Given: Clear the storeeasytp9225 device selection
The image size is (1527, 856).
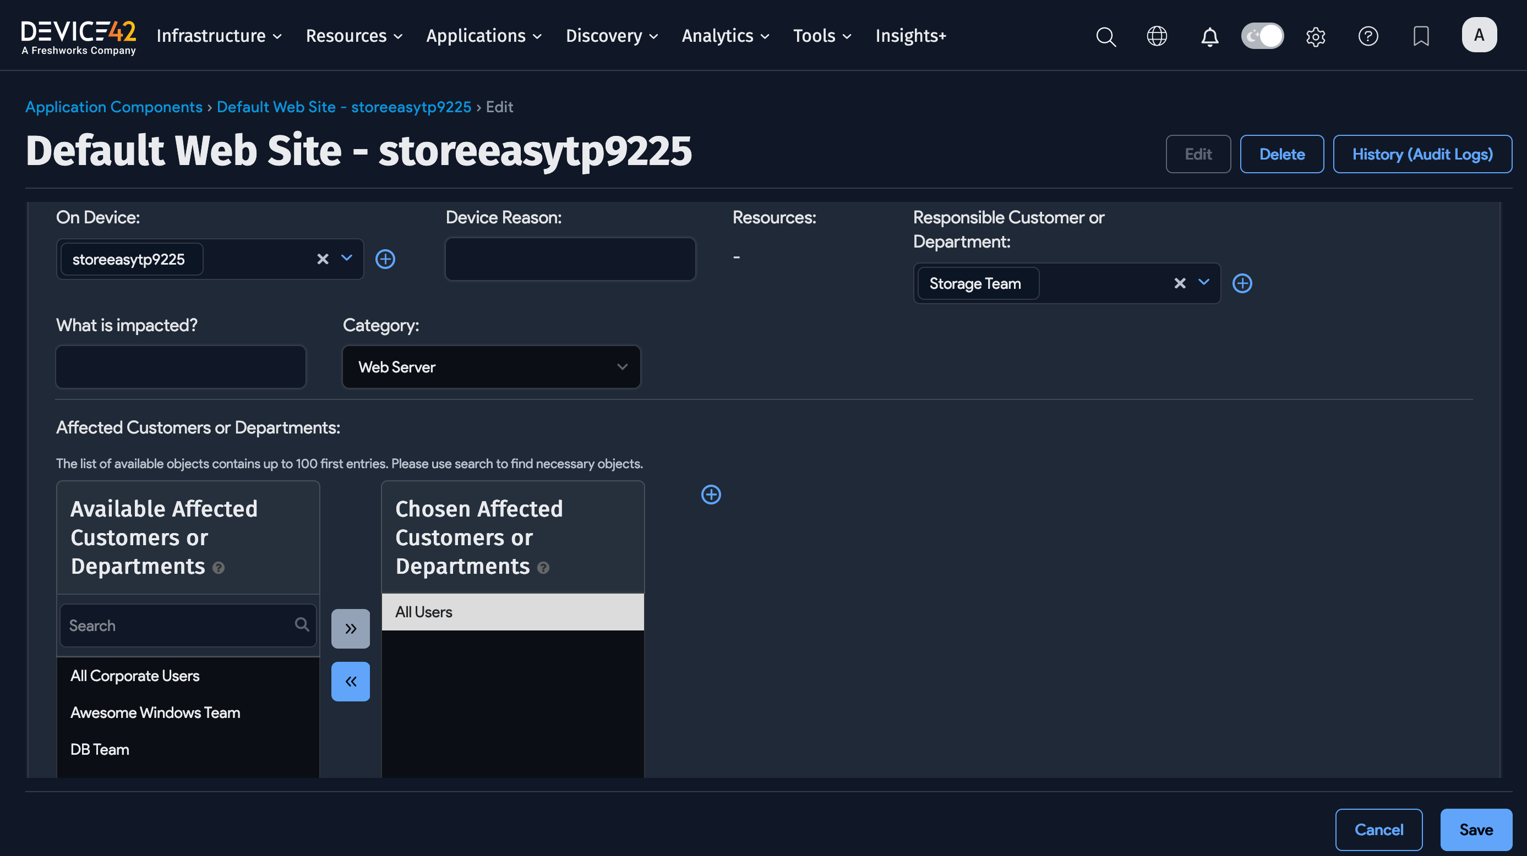Looking at the screenshot, I should click(323, 259).
